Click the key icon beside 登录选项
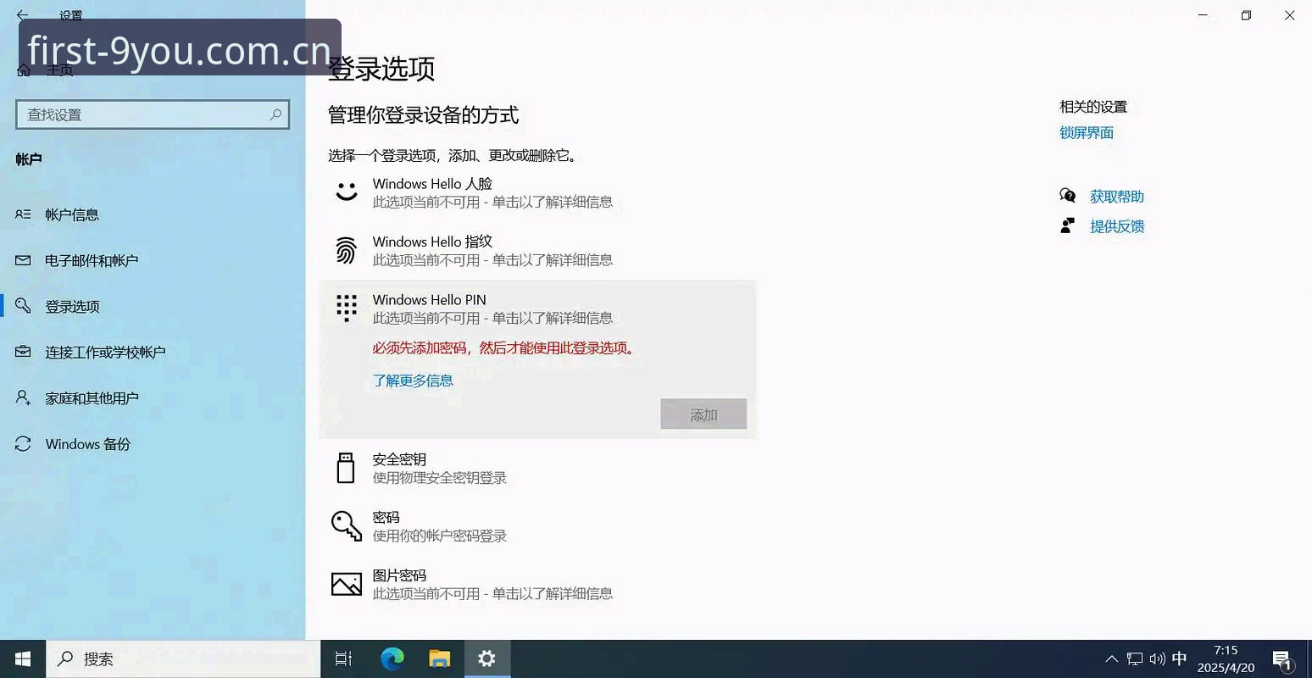The image size is (1312, 678). pyautogui.click(x=23, y=306)
